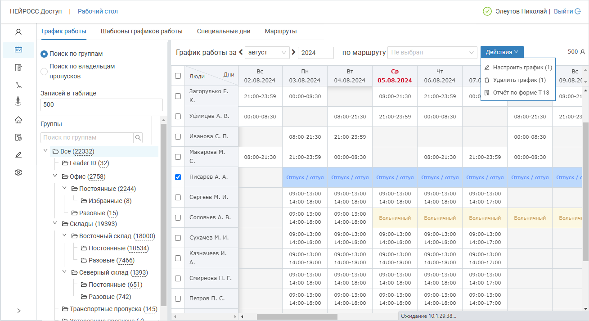Click the work schedule calendar sidebar icon
The height and width of the screenshot is (321, 589).
pos(18,50)
